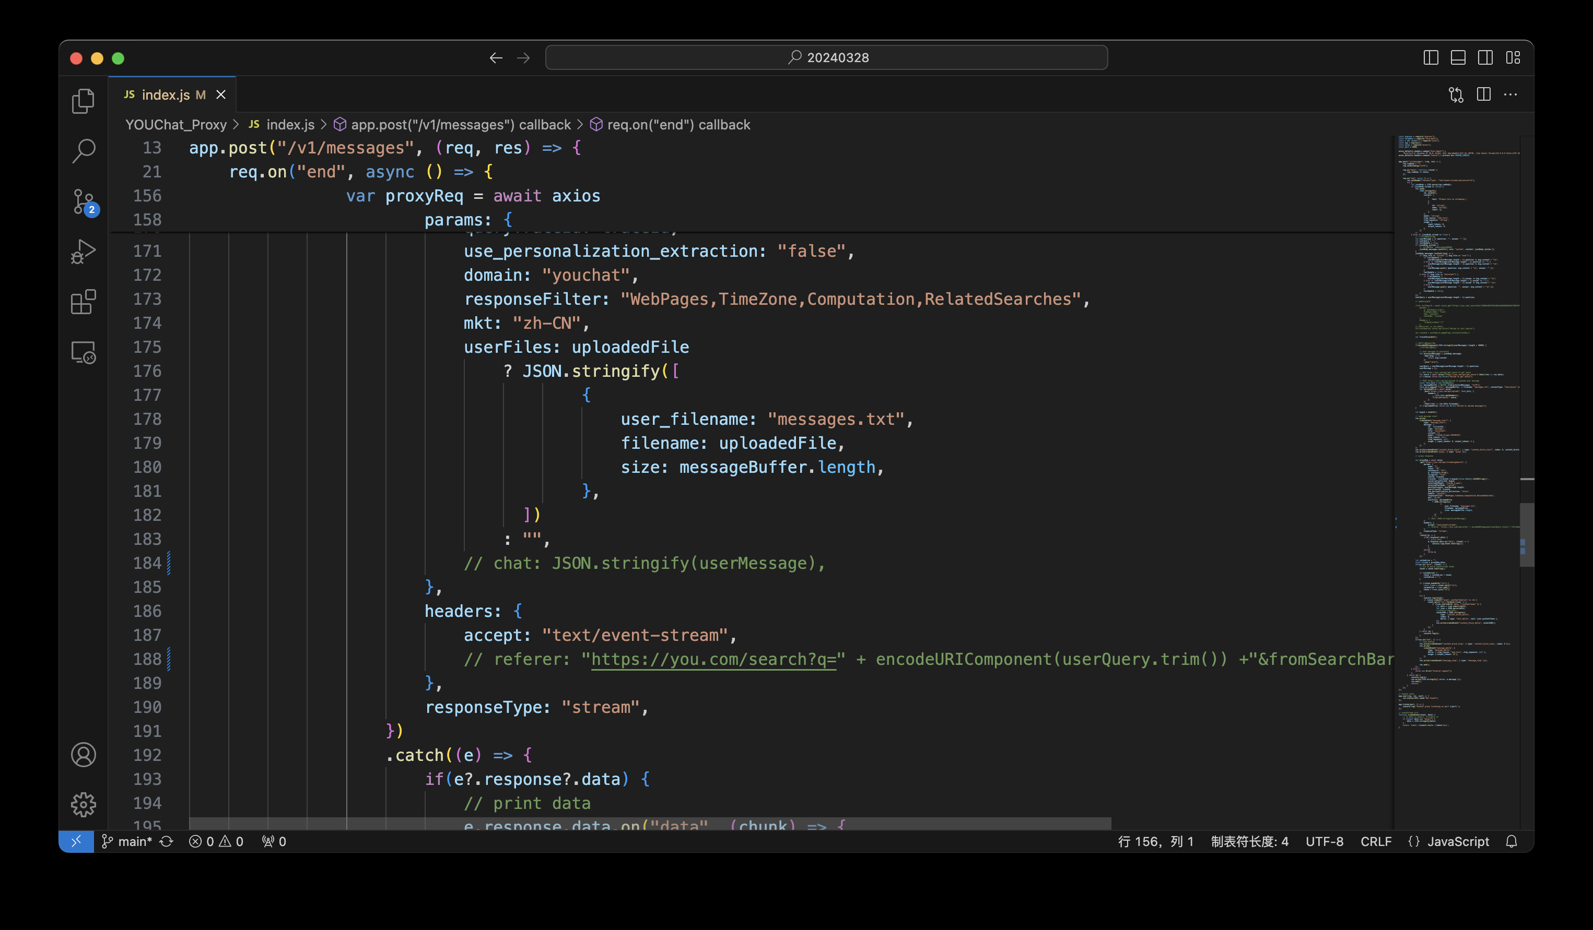Screen dimensions: 1593x930
Task: Open the Accounts menu icon
Action: click(x=83, y=754)
